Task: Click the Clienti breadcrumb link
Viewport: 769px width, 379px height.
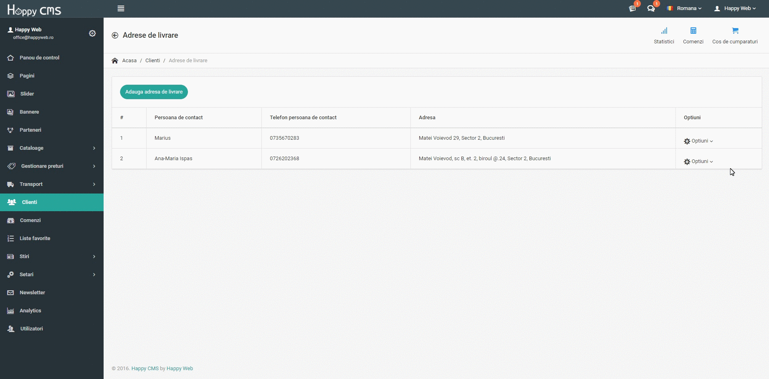Action: click(x=153, y=61)
